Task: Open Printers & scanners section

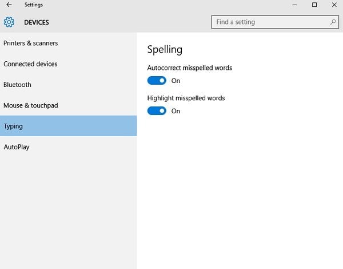Action: pyautogui.click(x=69, y=43)
